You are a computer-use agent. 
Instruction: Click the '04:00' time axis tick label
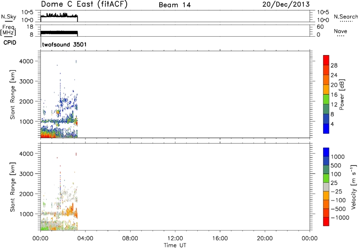(85, 239)
